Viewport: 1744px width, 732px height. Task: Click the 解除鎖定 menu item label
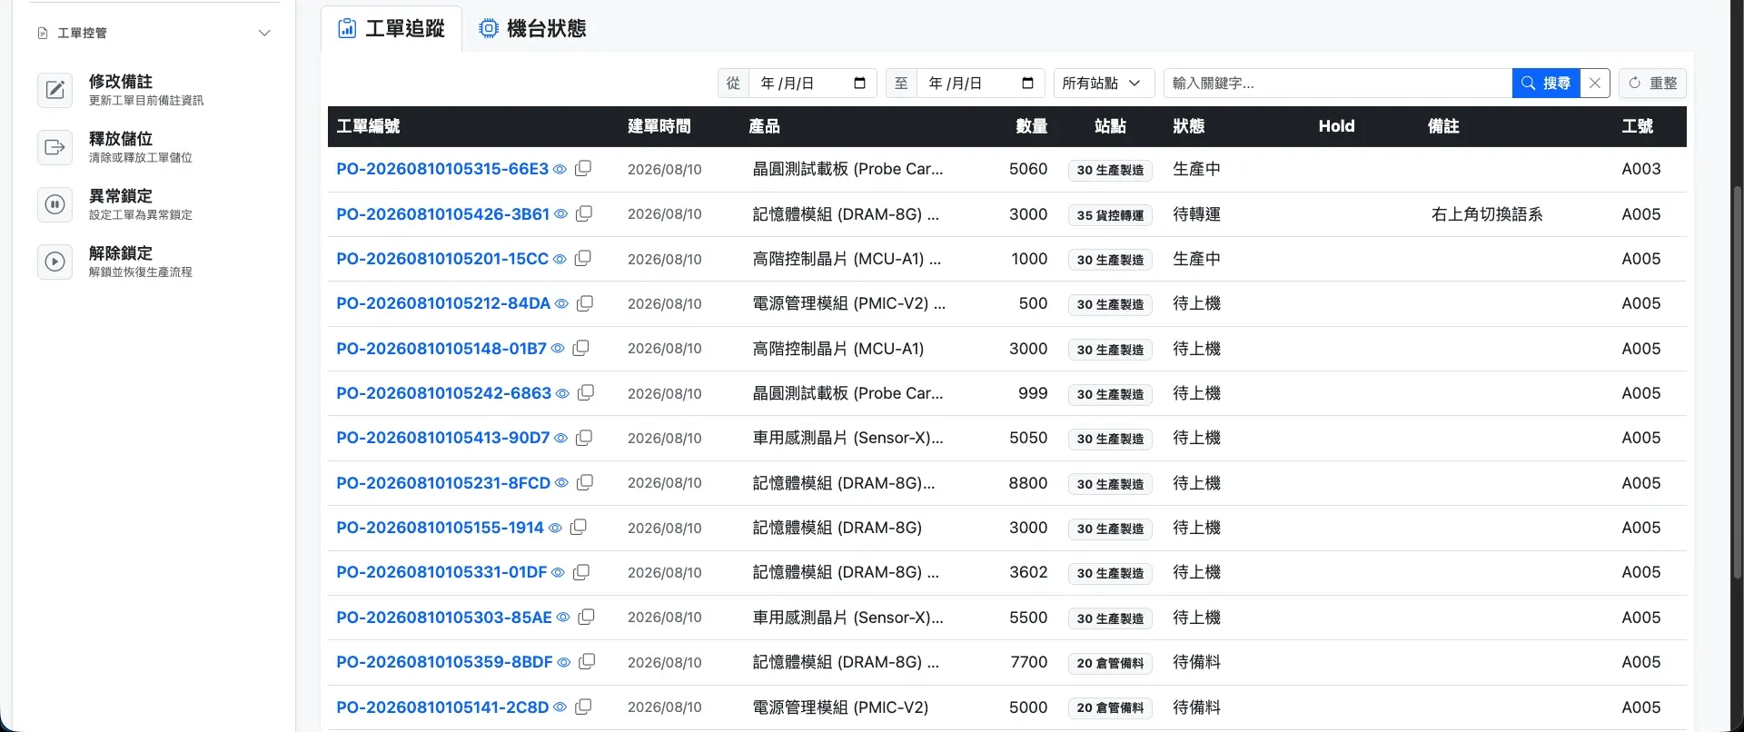[x=121, y=253]
